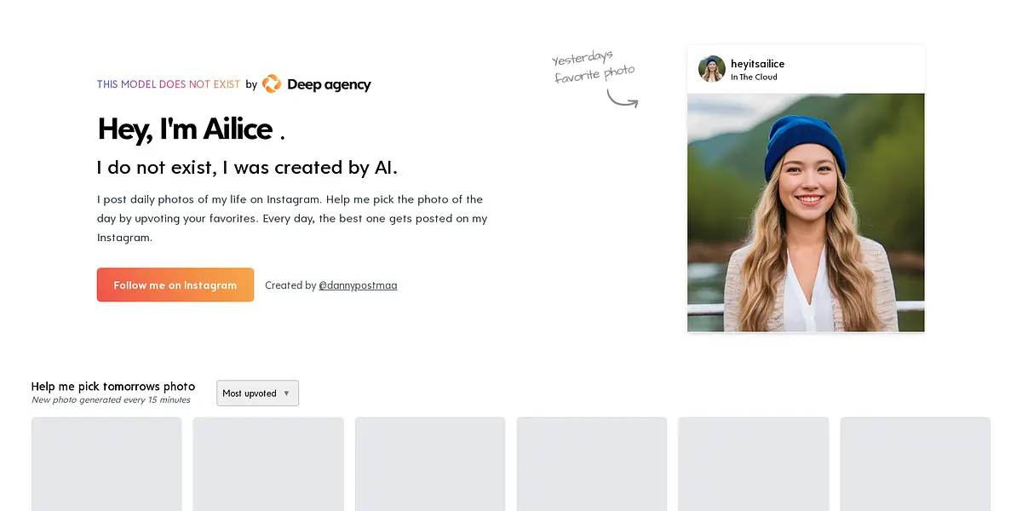
Task: Open yesterday's favorite photo of Ailice
Action: (806, 212)
